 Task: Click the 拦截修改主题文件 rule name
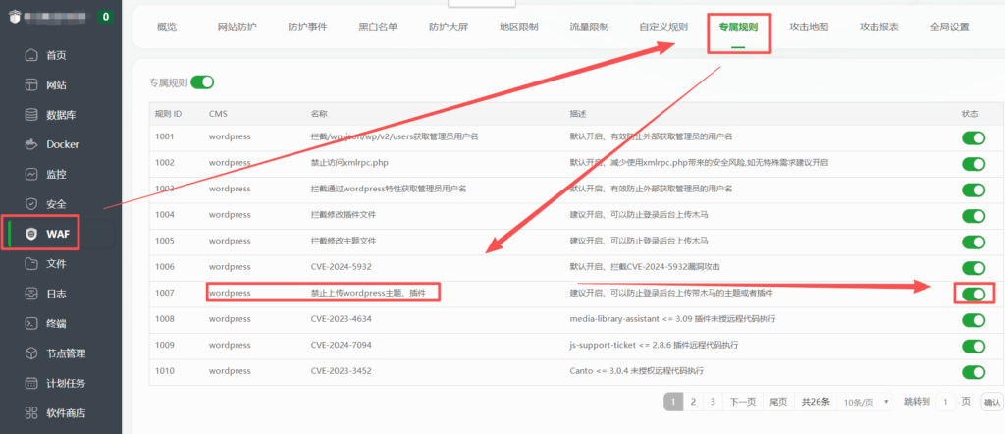click(343, 241)
